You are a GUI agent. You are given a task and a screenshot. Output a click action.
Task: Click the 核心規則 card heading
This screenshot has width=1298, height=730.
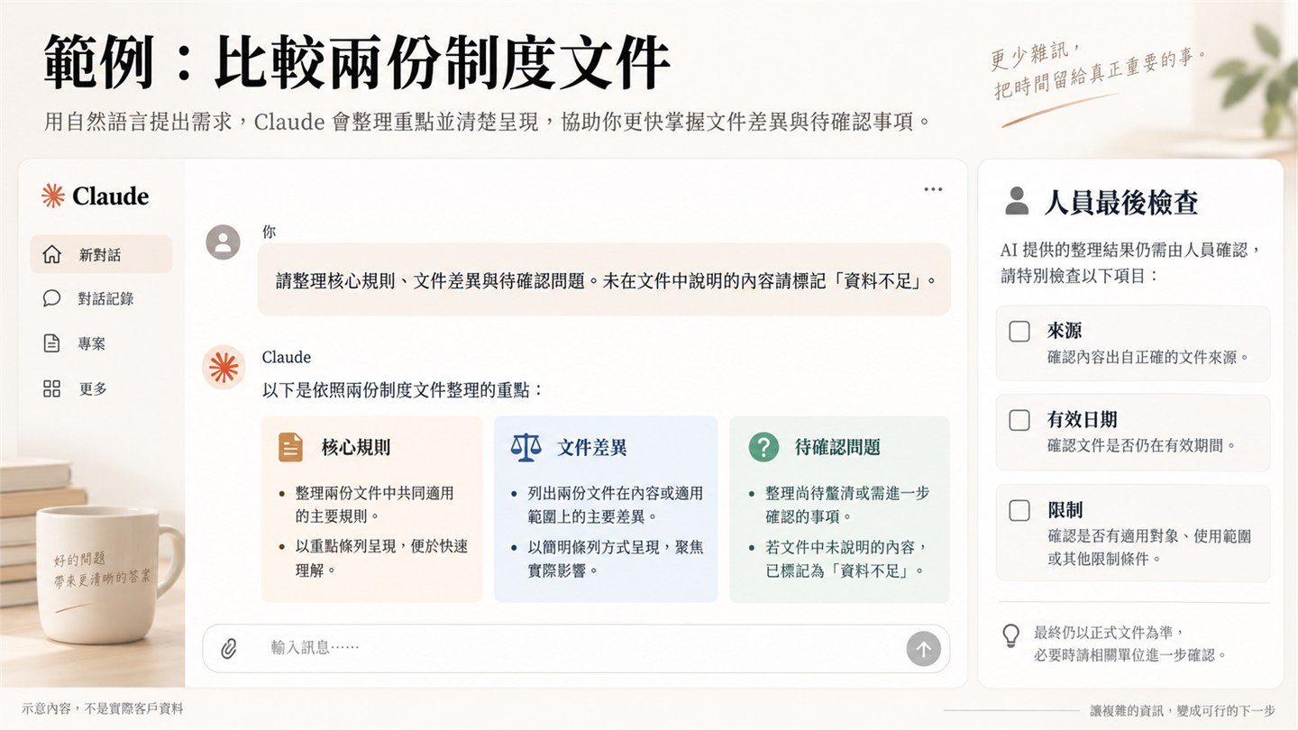coord(356,447)
